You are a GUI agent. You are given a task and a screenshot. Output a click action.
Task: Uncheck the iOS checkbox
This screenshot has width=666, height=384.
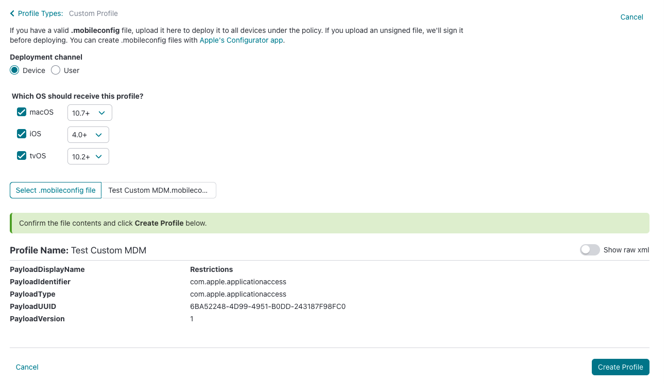click(x=22, y=134)
